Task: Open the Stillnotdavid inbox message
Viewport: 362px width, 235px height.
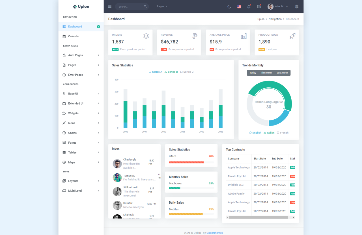Action: (134, 192)
